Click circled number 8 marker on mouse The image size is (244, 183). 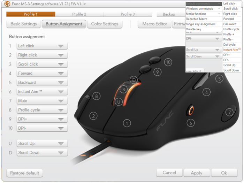click(96, 96)
